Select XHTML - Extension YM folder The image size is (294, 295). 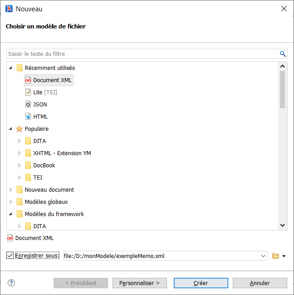(x=62, y=153)
